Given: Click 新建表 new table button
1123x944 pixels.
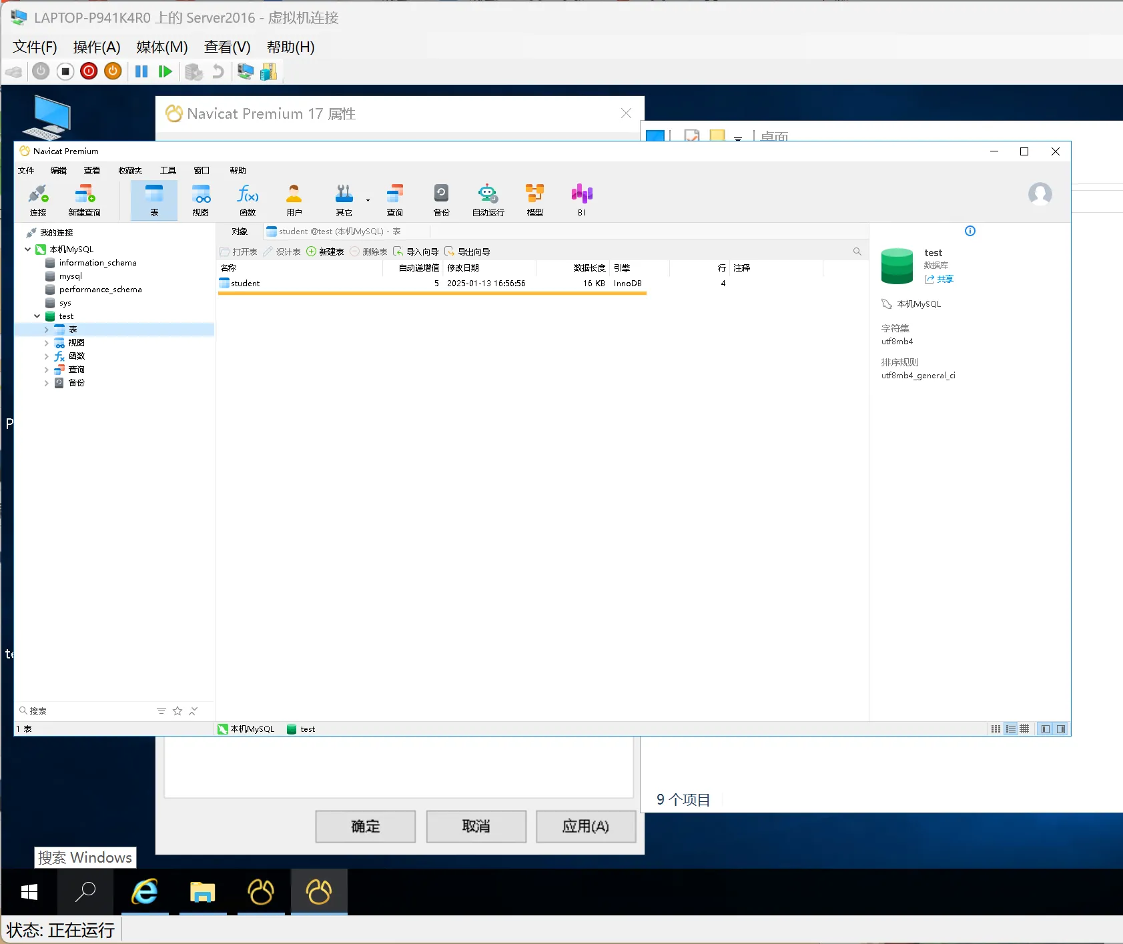Looking at the screenshot, I should tap(325, 252).
